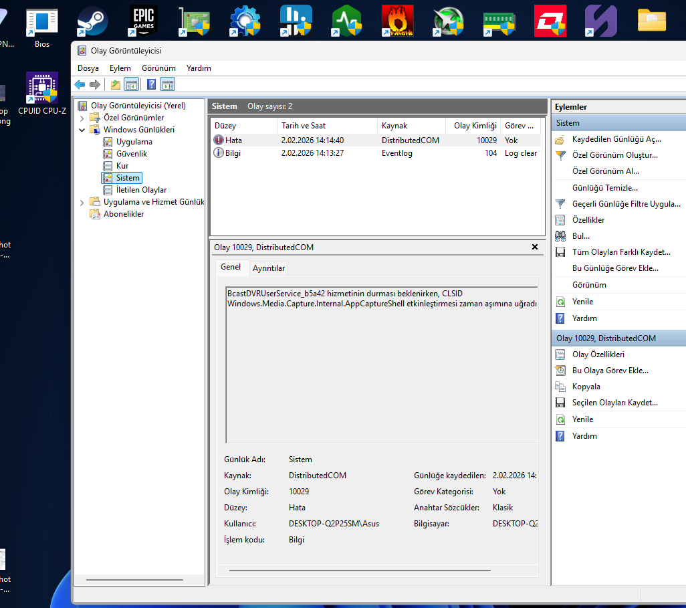The height and width of the screenshot is (608, 686).
Task: Select the DistributedCOM source cell in list
Action: pos(411,140)
